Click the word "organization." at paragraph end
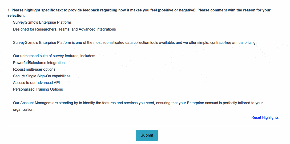290x144 pixels. click(23, 109)
